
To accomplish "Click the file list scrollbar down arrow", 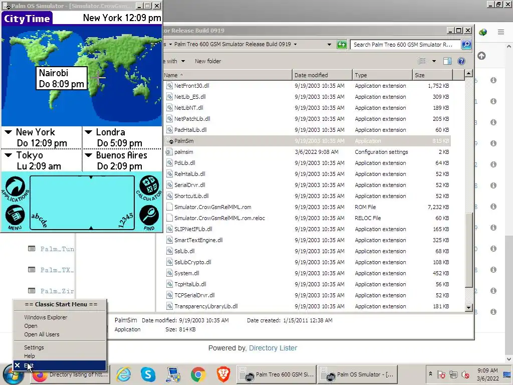I will pyautogui.click(x=468, y=307).
